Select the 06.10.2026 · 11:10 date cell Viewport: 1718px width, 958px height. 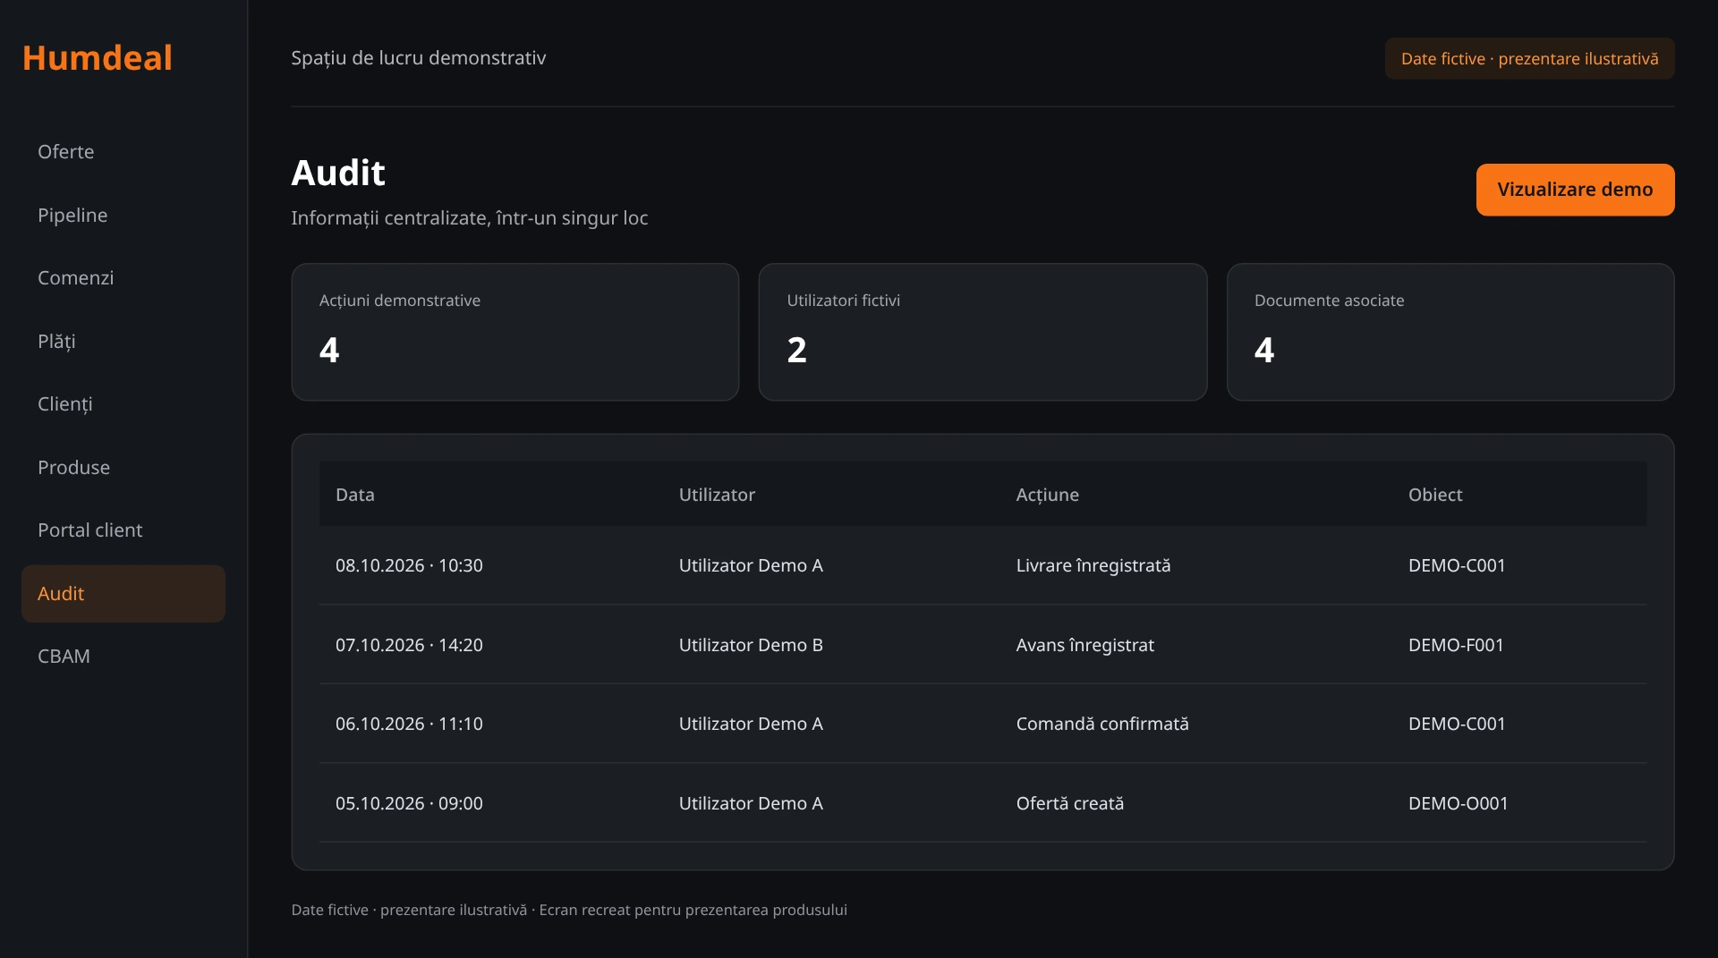pyautogui.click(x=409, y=724)
